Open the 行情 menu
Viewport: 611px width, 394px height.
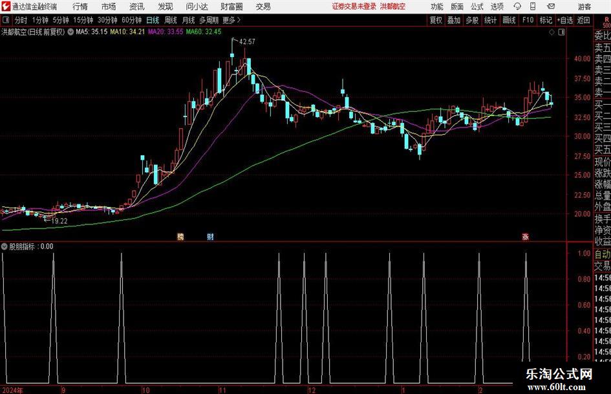[x=80, y=6]
